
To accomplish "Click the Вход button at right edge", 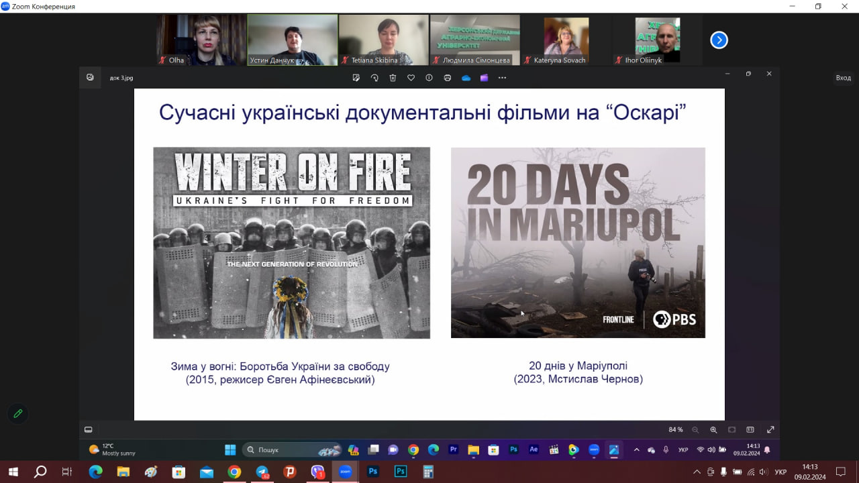I will coord(844,78).
